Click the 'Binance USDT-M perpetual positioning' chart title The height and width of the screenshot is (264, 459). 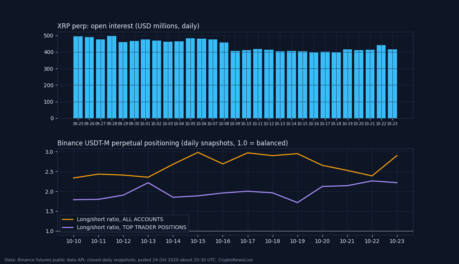click(173, 143)
